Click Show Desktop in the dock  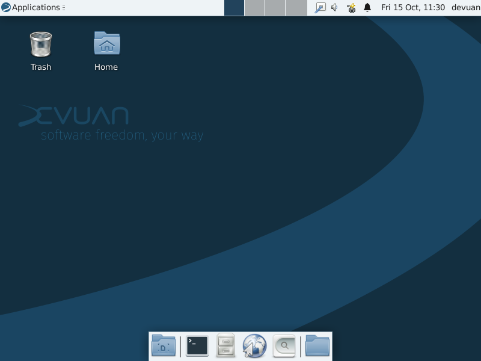(x=164, y=345)
